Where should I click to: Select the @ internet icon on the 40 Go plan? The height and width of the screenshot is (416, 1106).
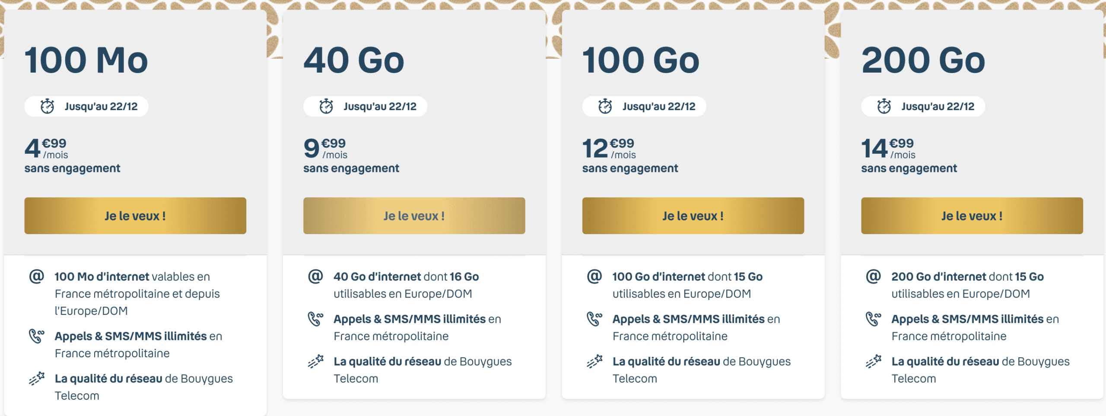[317, 276]
